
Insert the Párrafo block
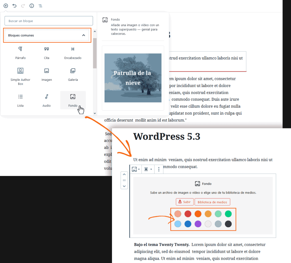[20, 53]
